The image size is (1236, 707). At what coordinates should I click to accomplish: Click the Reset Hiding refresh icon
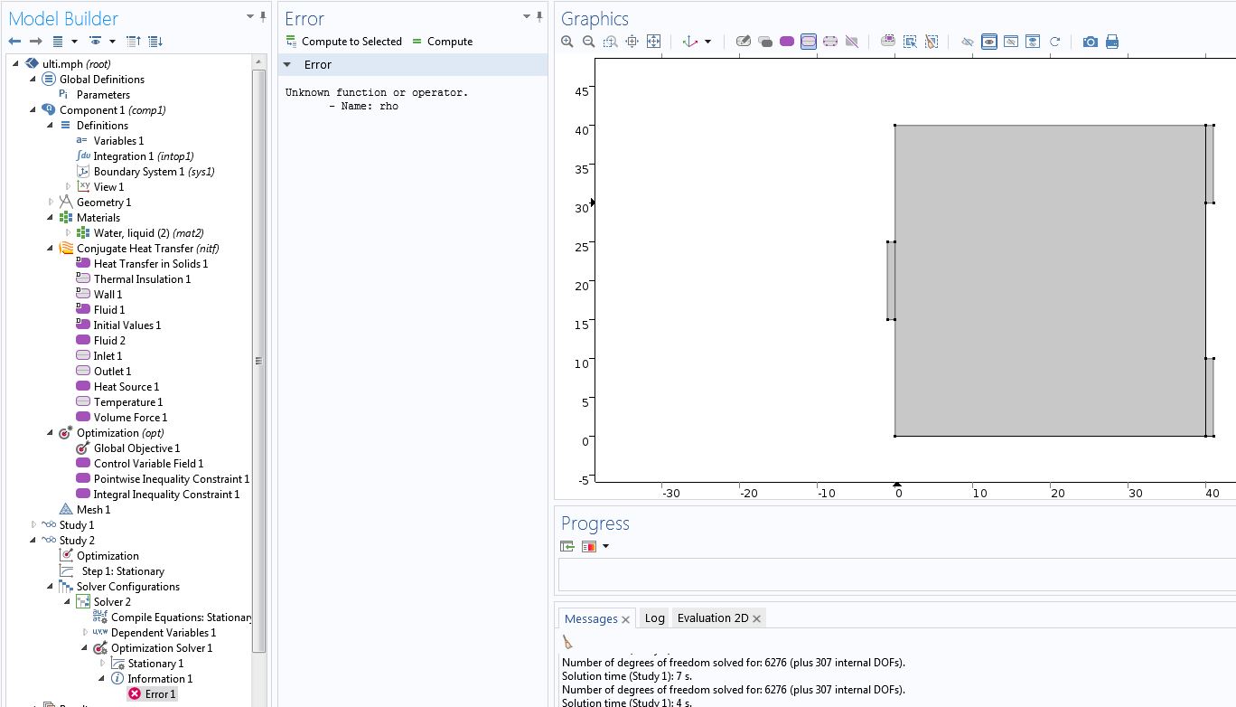(x=1054, y=42)
